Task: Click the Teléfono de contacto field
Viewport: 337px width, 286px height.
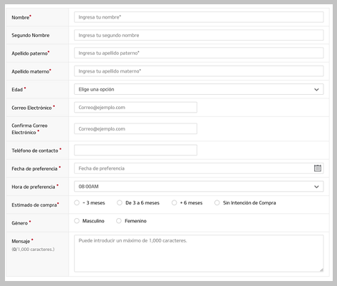Action: click(135, 150)
